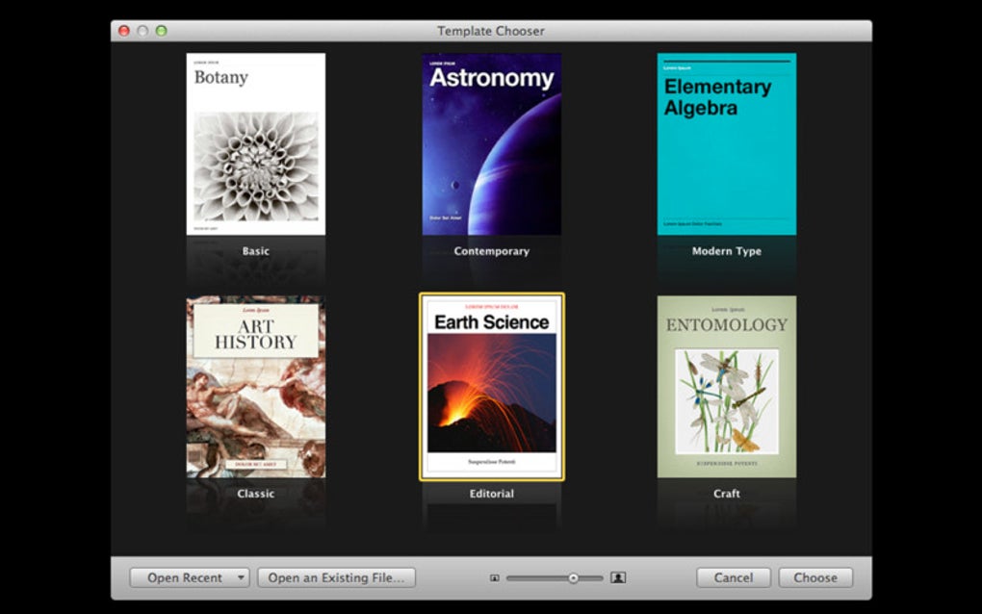Viewport: 982px width, 614px height.
Task: Click Open an Existing File button
Action: coord(336,577)
